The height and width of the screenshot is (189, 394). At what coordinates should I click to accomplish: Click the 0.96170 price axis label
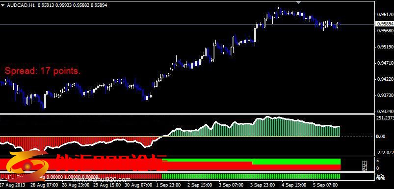coord(385,15)
